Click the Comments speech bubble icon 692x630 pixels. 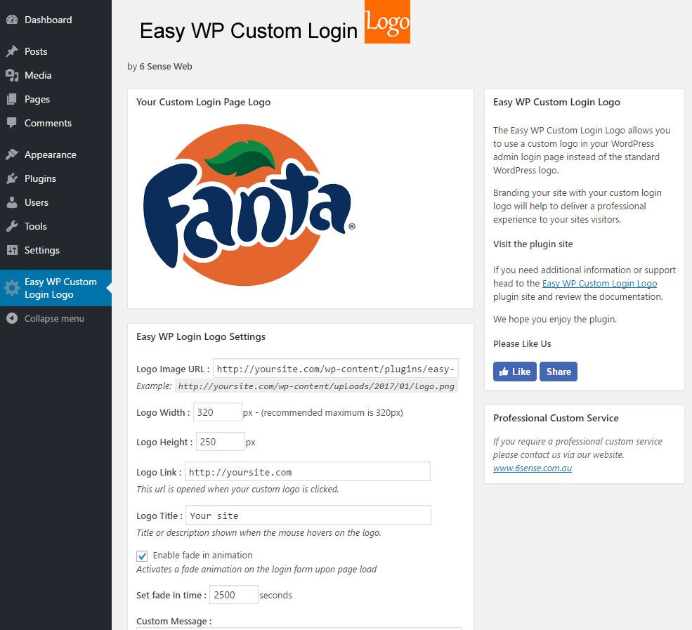[12, 123]
